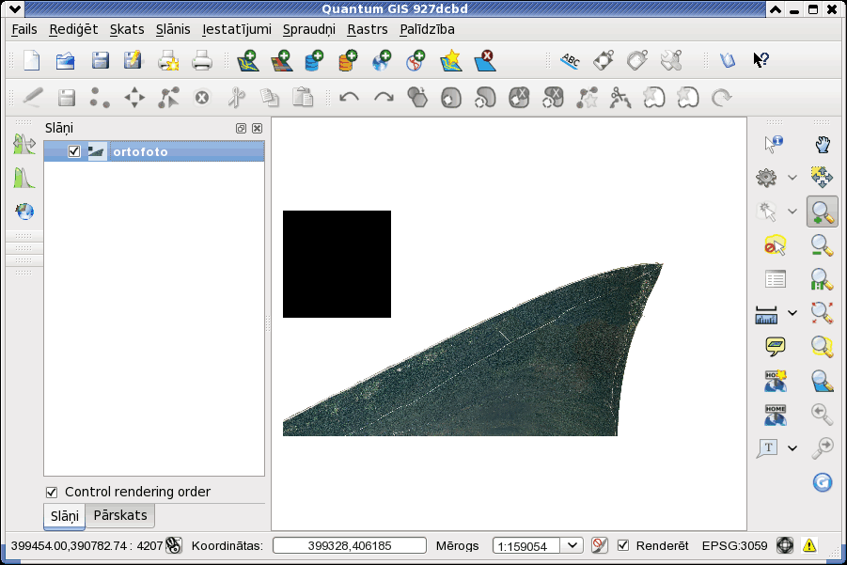Add a raster layer icon

[281, 60]
